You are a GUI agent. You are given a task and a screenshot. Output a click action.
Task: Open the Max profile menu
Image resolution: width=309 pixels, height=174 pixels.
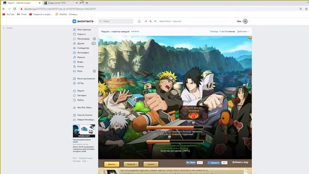click(243, 21)
